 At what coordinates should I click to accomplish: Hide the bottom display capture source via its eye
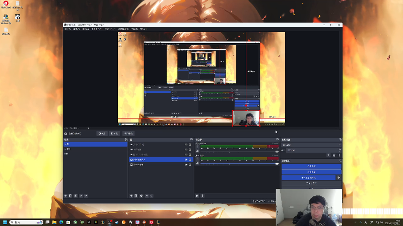pos(186,165)
